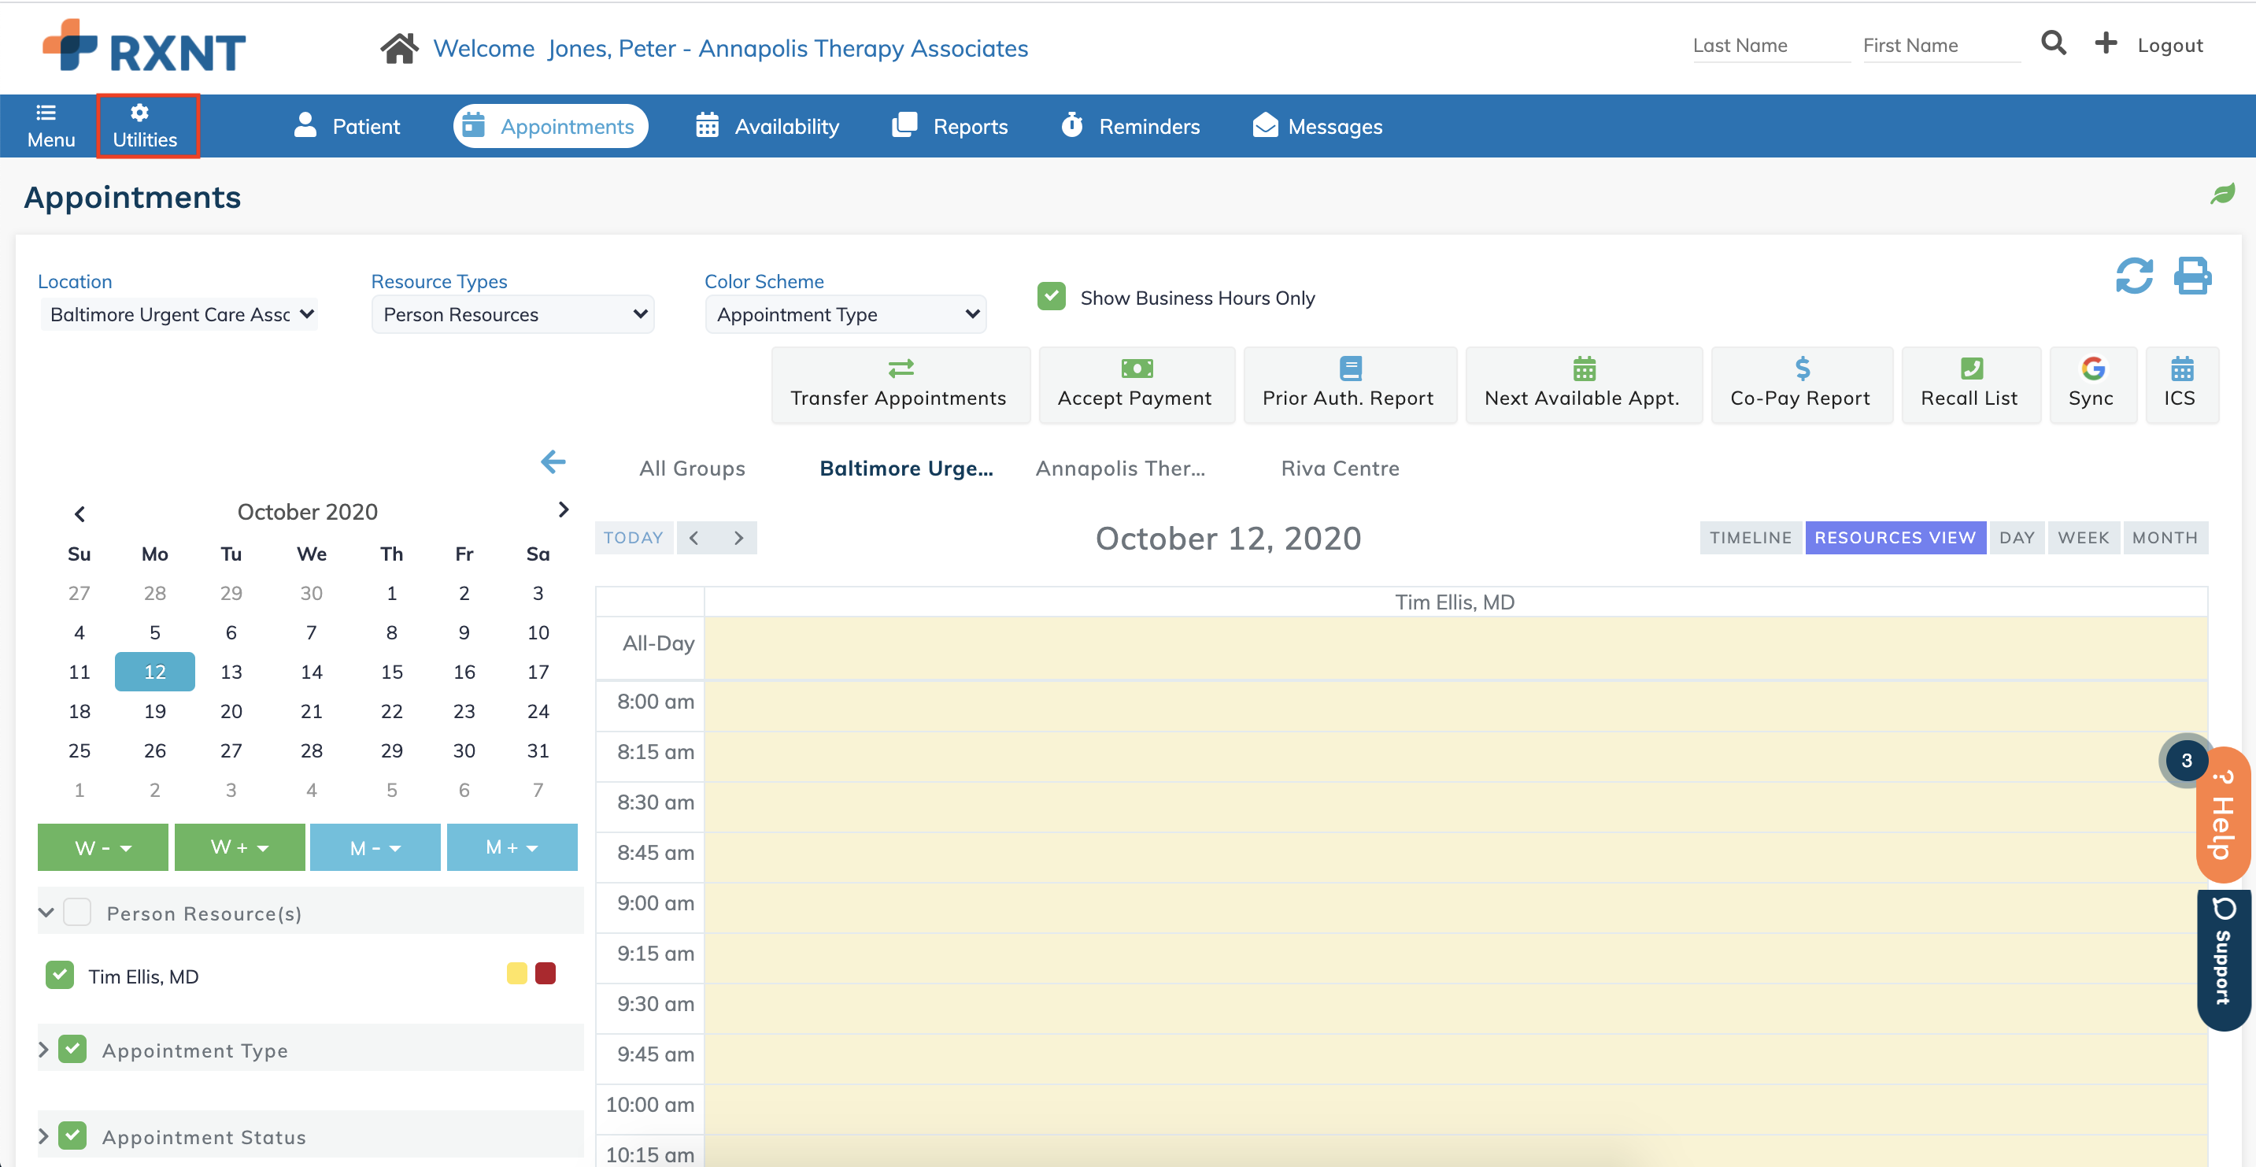This screenshot has height=1167, width=2256.
Task: Click Logout
Action: coord(2171,45)
